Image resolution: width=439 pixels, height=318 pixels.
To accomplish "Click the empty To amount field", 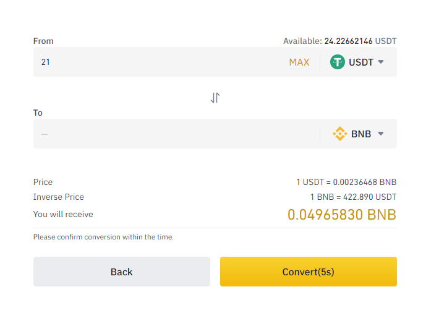I will click(176, 134).
